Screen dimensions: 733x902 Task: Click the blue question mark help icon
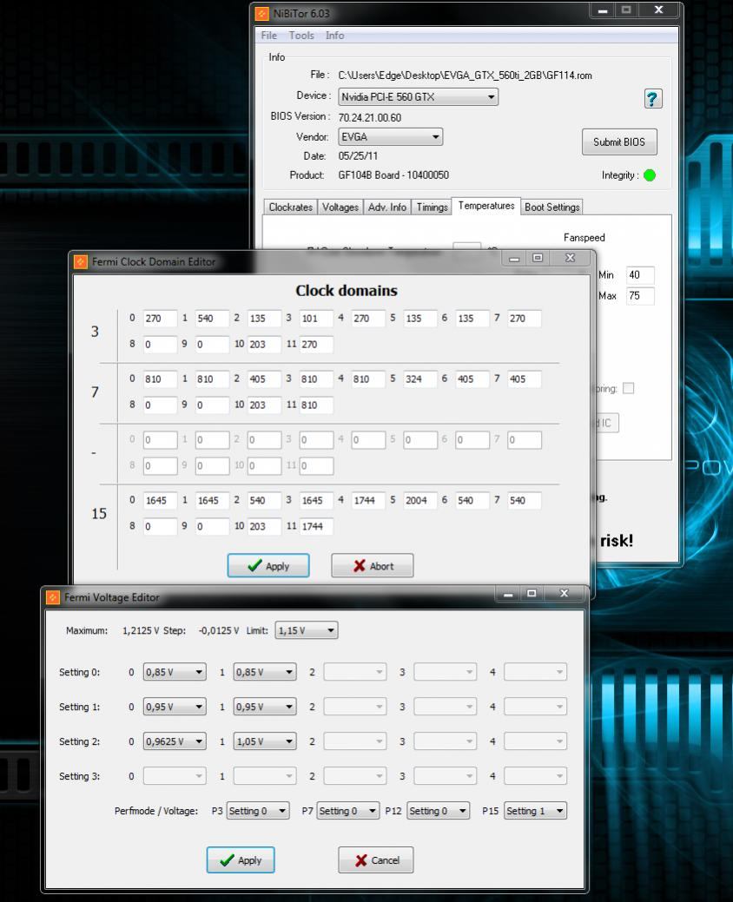point(652,99)
